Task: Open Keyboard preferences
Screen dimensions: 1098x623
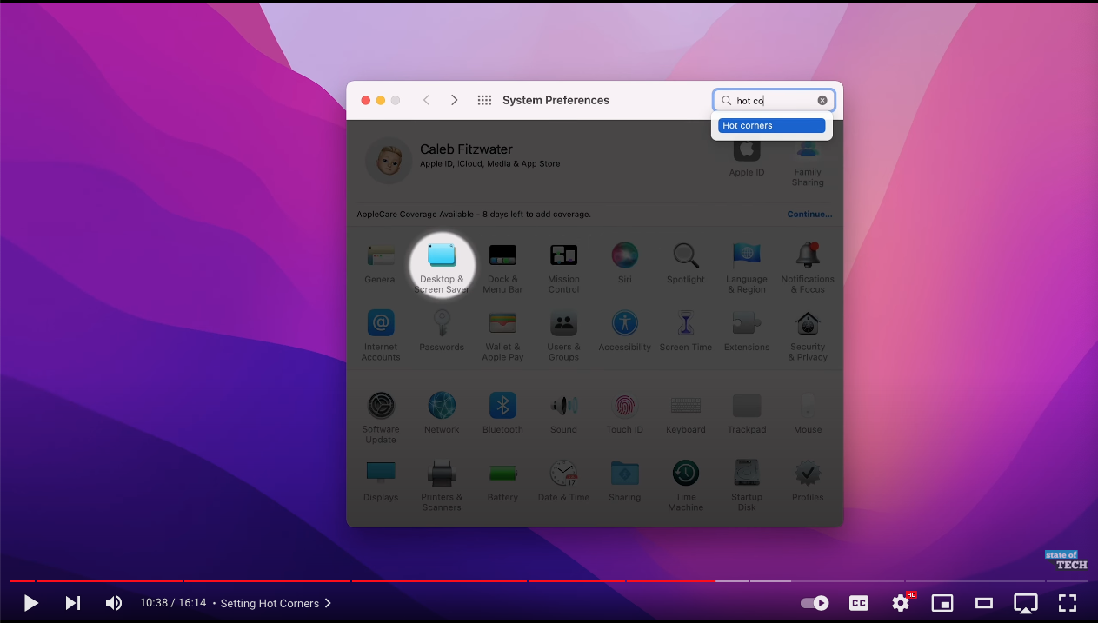Action: (x=685, y=406)
